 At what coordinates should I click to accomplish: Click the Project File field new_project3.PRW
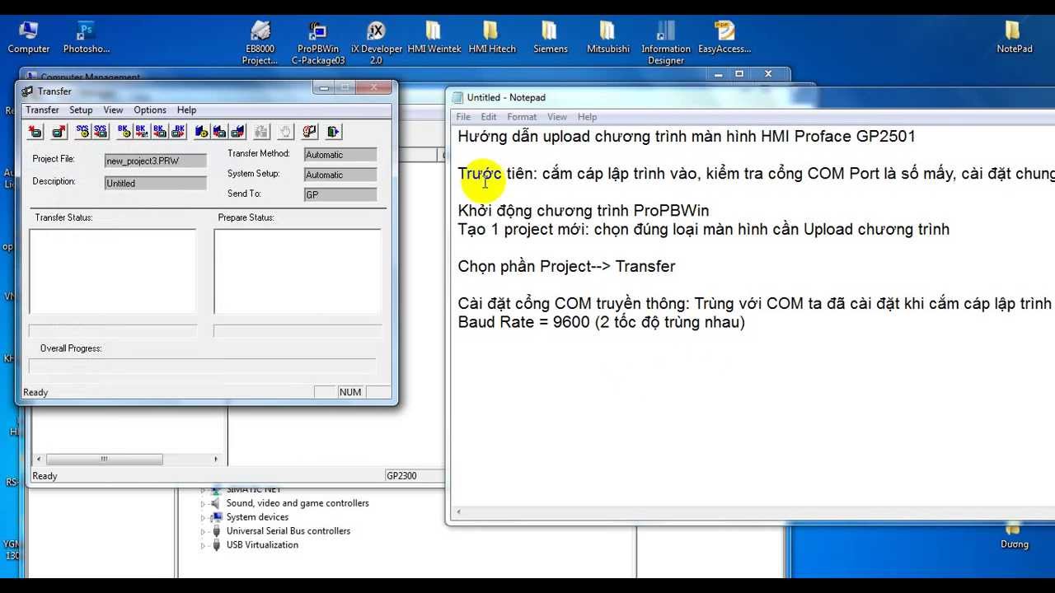click(x=155, y=161)
